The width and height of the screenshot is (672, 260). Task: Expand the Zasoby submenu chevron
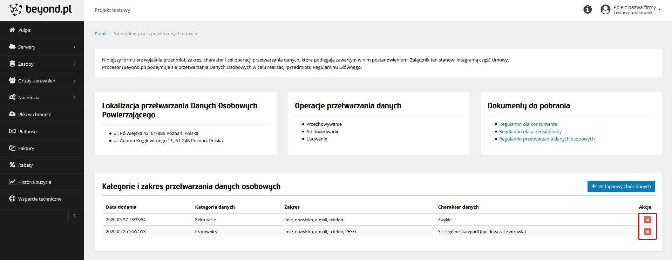(x=74, y=64)
